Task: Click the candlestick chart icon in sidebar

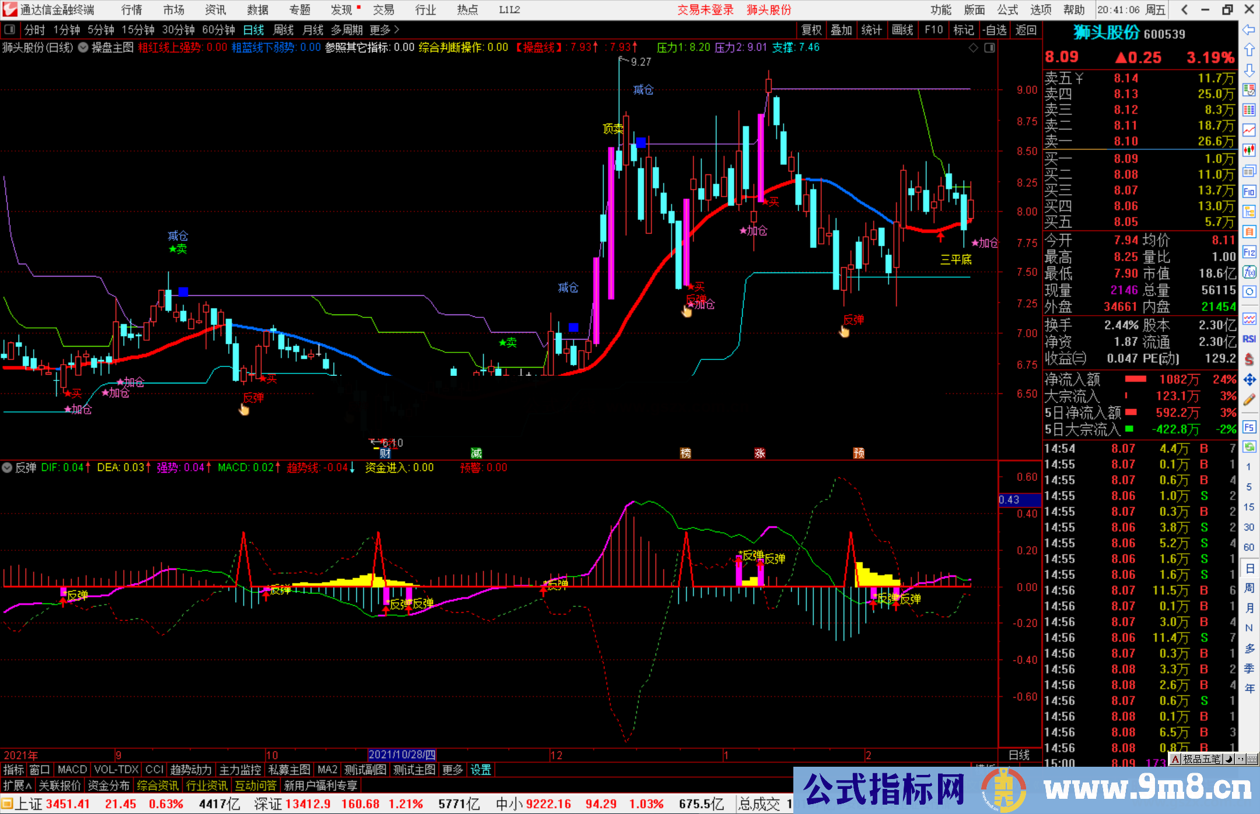Action: tap(1249, 151)
